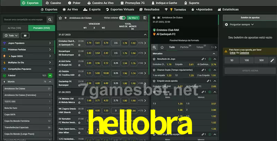
Task: Open the layout list icon beside Ao Vivo 1
Action: pyautogui.click(x=145, y=18)
